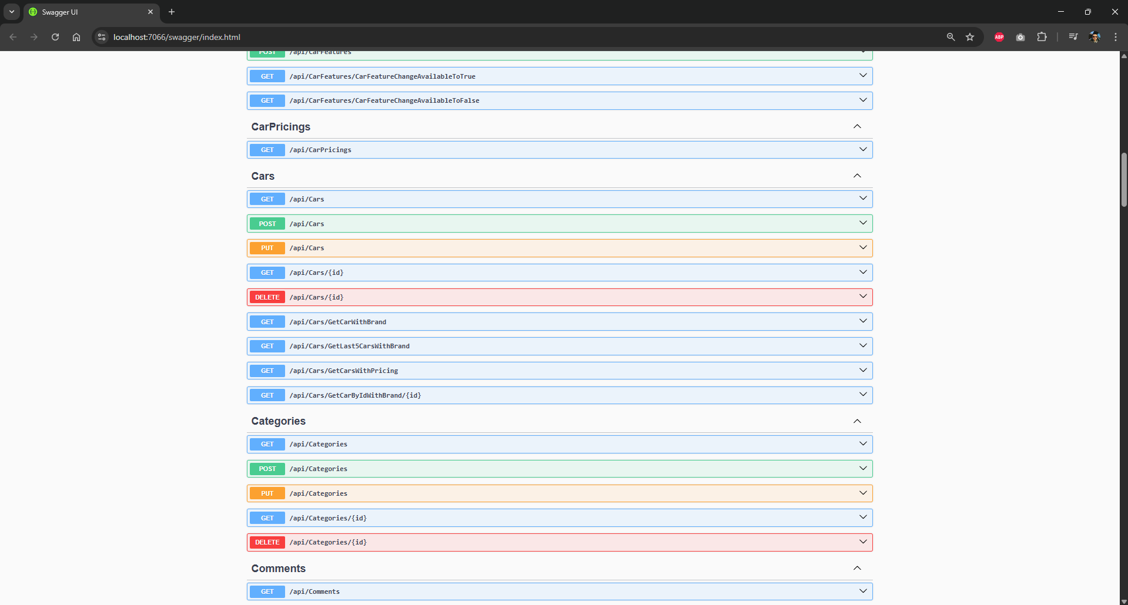Reload the Swagger UI page
The width and height of the screenshot is (1128, 605).
point(55,37)
